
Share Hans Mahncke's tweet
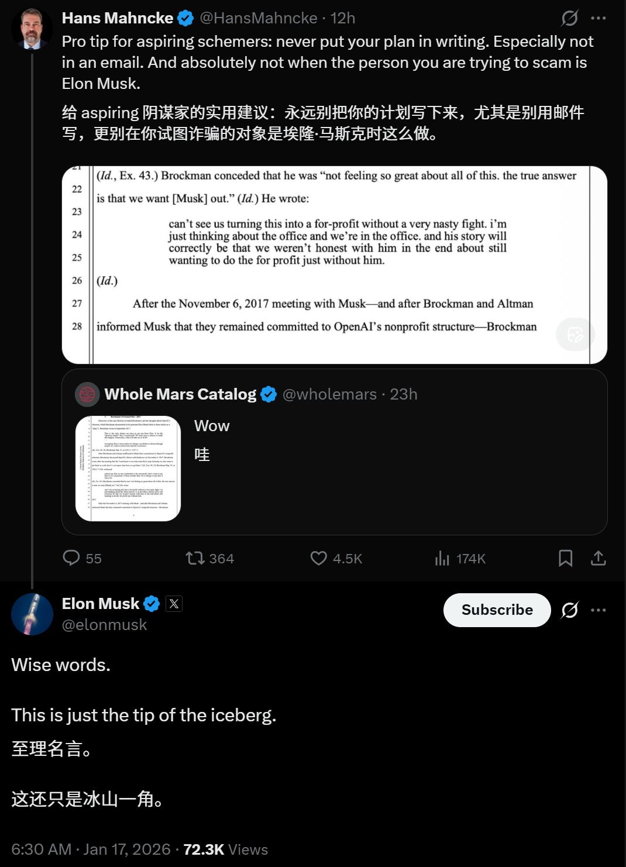599,559
